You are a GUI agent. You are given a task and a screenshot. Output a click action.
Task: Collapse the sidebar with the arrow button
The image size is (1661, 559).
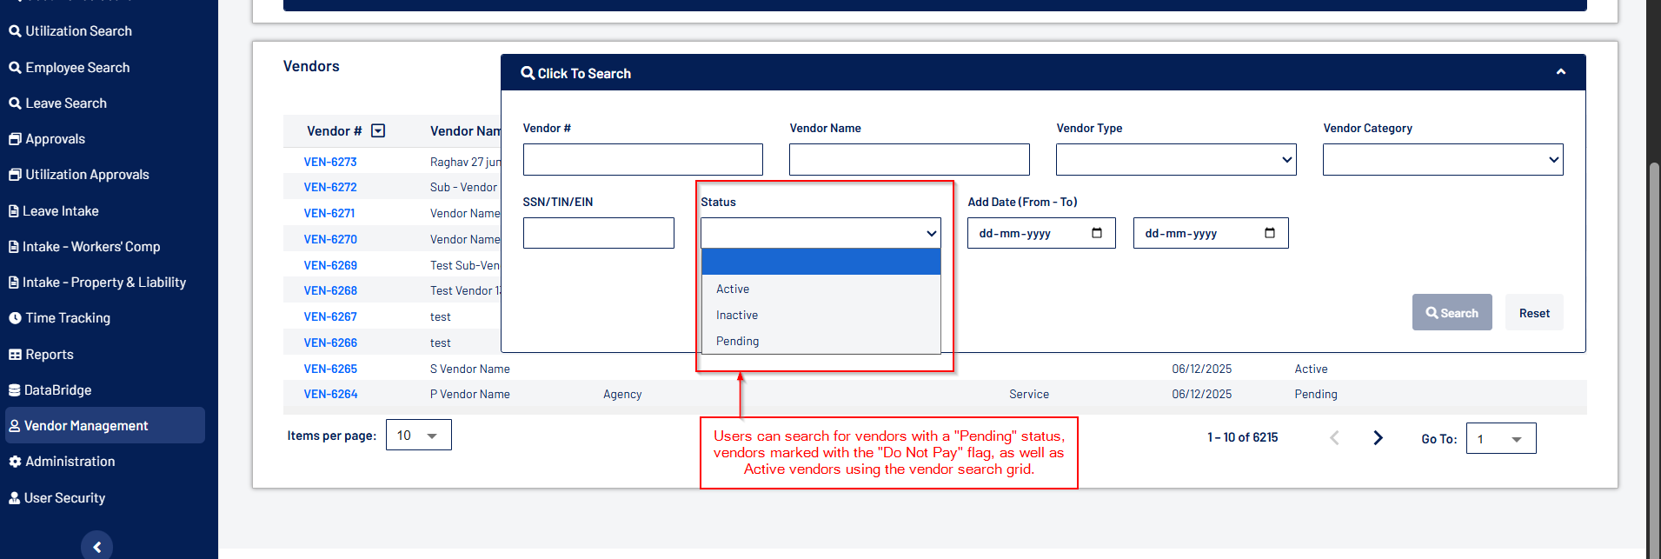pos(96,546)
